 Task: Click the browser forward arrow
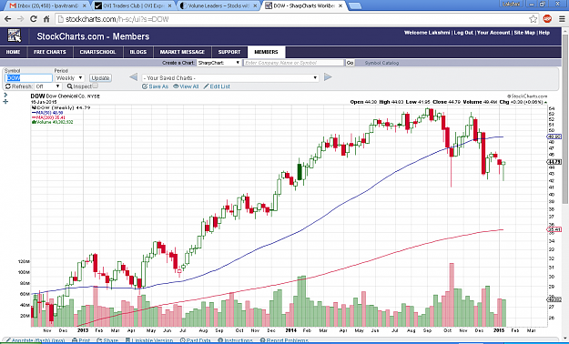[20, 19]
